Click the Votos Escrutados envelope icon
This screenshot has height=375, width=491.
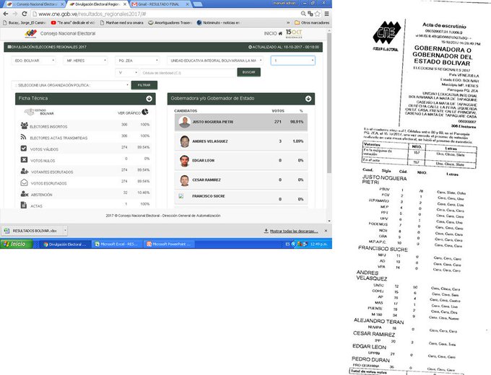click(x=24, y=182)
